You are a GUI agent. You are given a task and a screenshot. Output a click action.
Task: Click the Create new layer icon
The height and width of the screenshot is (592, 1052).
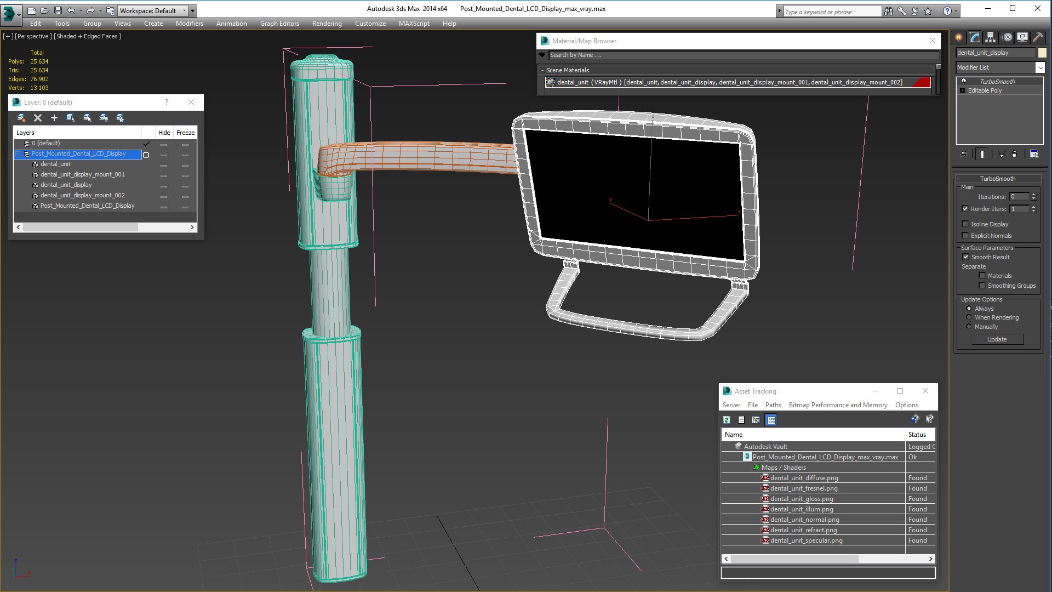point(21,118)
